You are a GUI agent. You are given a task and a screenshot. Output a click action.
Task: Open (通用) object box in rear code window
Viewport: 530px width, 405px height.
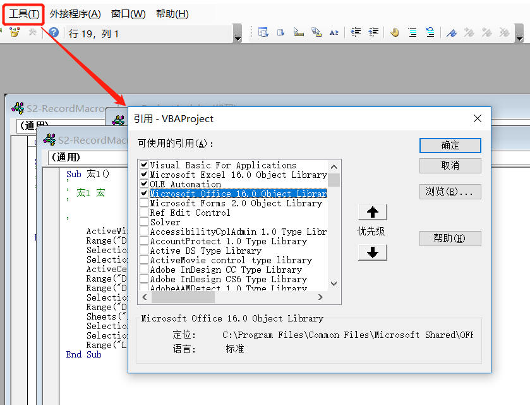click(x=61, y=125)
